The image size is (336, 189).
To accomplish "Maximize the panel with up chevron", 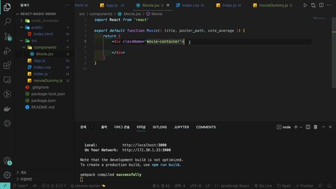I will (x=323, y=127).
